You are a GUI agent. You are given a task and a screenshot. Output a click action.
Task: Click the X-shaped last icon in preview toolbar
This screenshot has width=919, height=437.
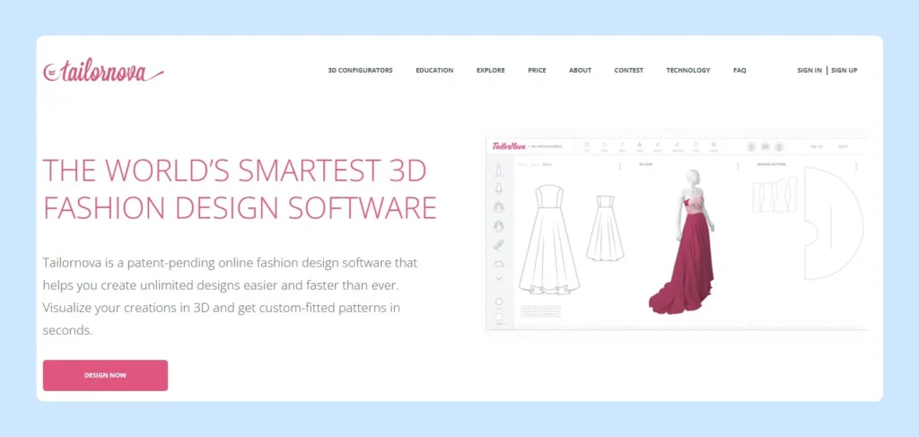coord(713,144)
